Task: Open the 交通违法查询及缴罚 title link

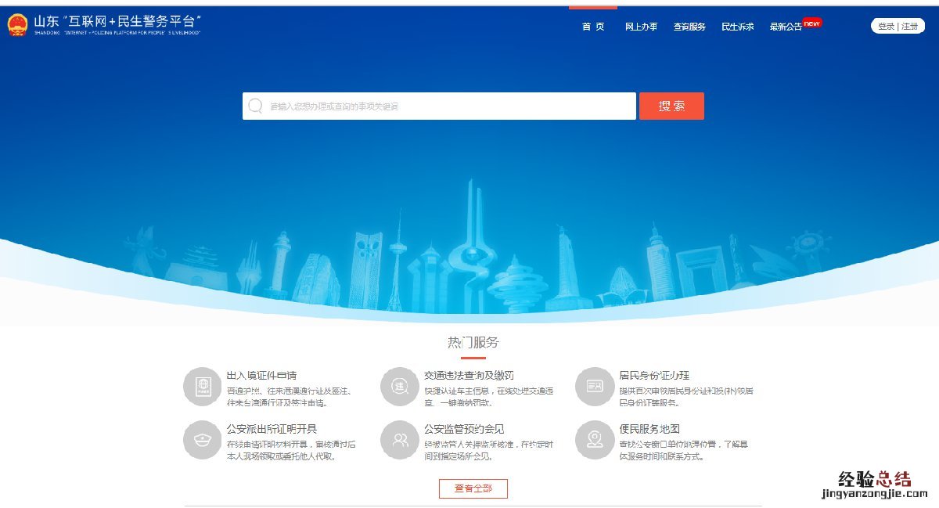Action: (x=469, y=376)
